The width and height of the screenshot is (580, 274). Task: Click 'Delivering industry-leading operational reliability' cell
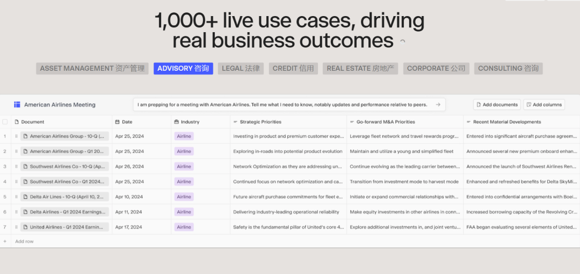(288, 212)
